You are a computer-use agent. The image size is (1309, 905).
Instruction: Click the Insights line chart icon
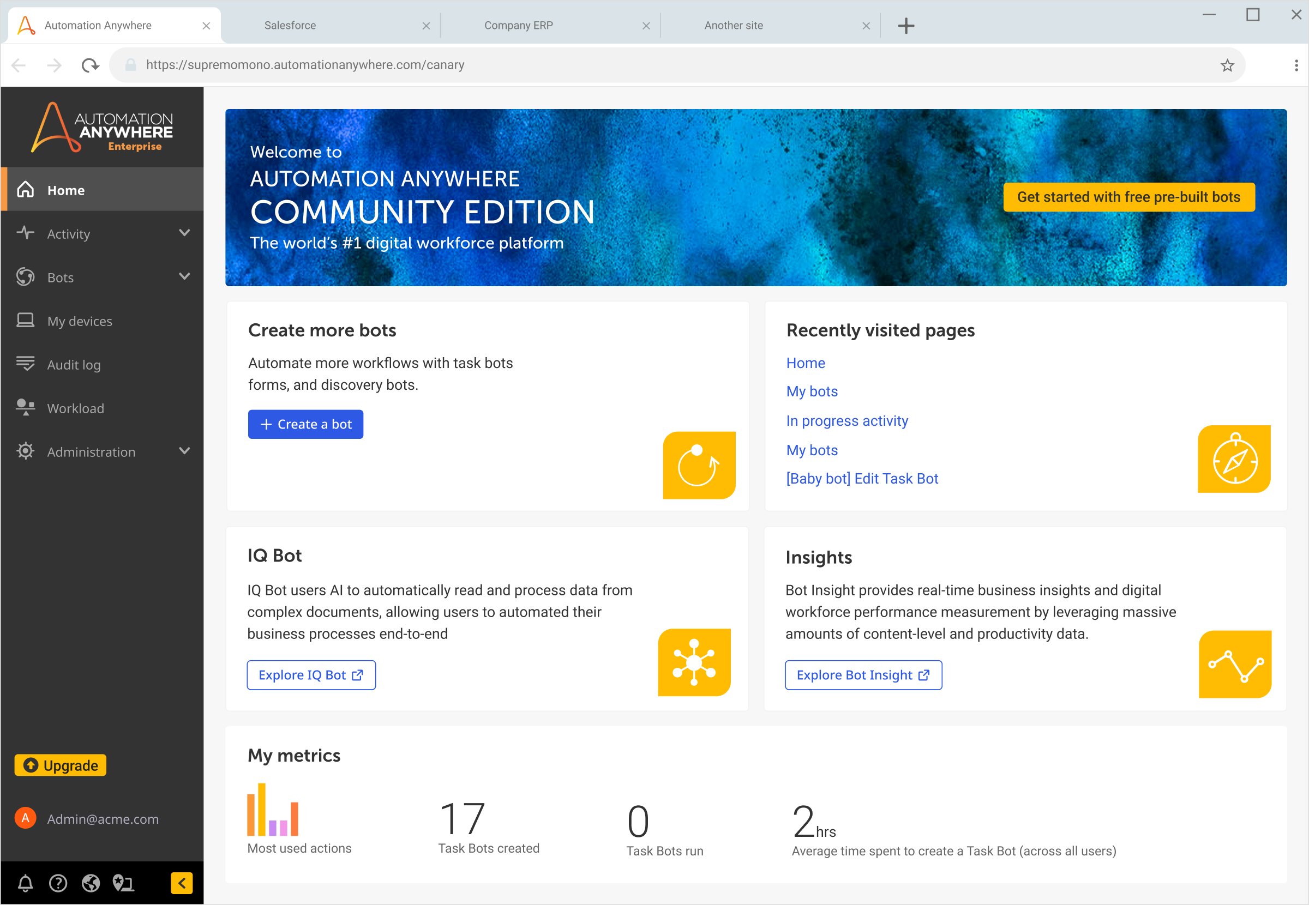click(x=1235, y=664)
